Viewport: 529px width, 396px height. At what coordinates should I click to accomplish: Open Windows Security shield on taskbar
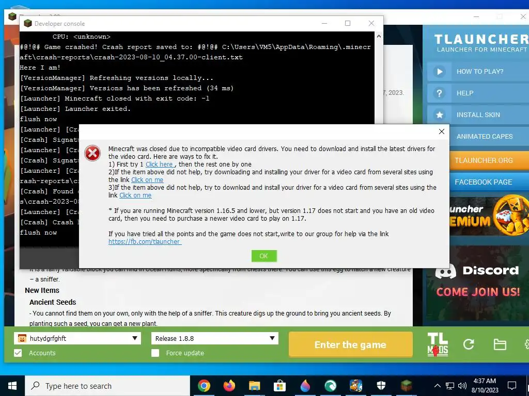pos(381,386)
